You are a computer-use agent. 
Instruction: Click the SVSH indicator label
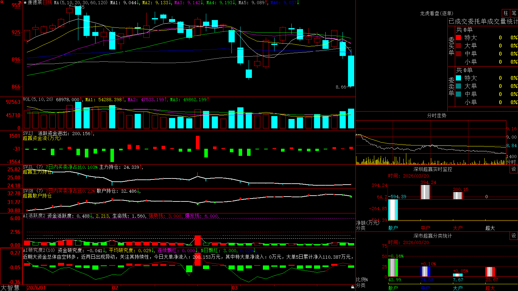pos(28,191)
